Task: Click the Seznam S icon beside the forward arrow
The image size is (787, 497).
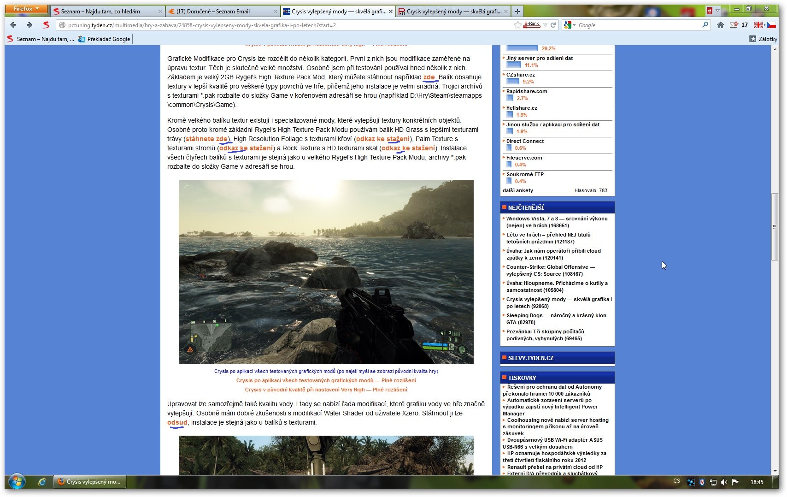Action: point(46,25)
